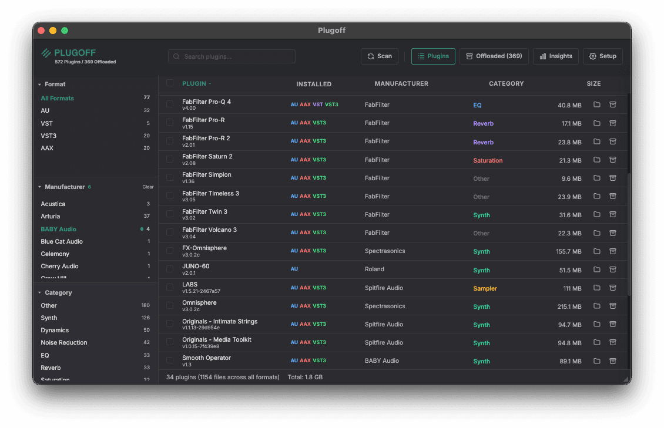Check the Smooth Operator row checkbox
Screen dimensions: 664x428
click(170, 361)
